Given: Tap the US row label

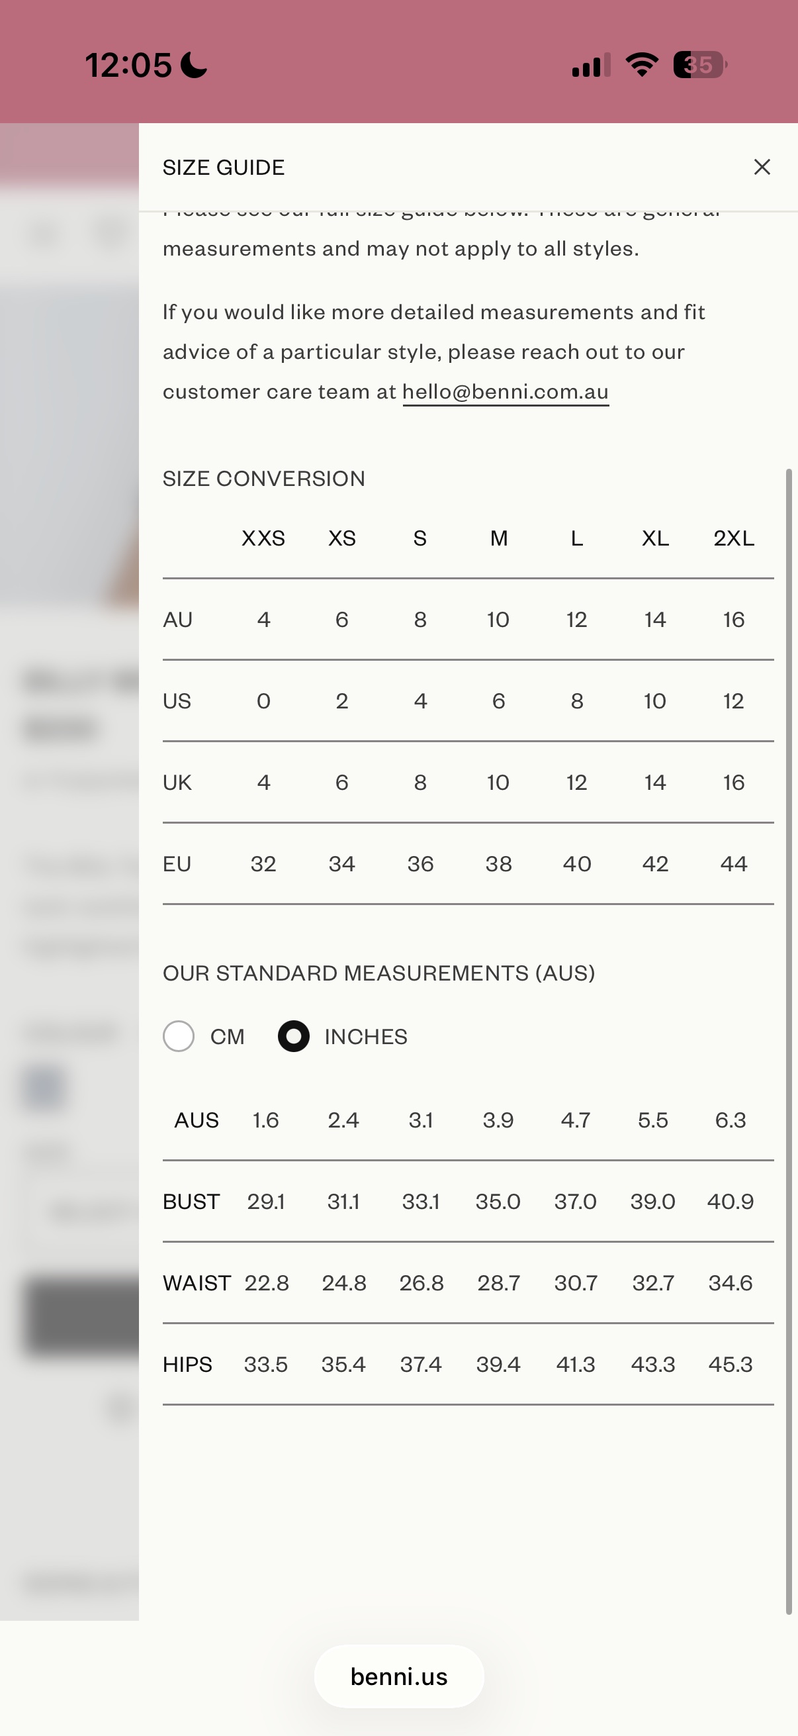Looking at the screenshot, I should [177, 701].
